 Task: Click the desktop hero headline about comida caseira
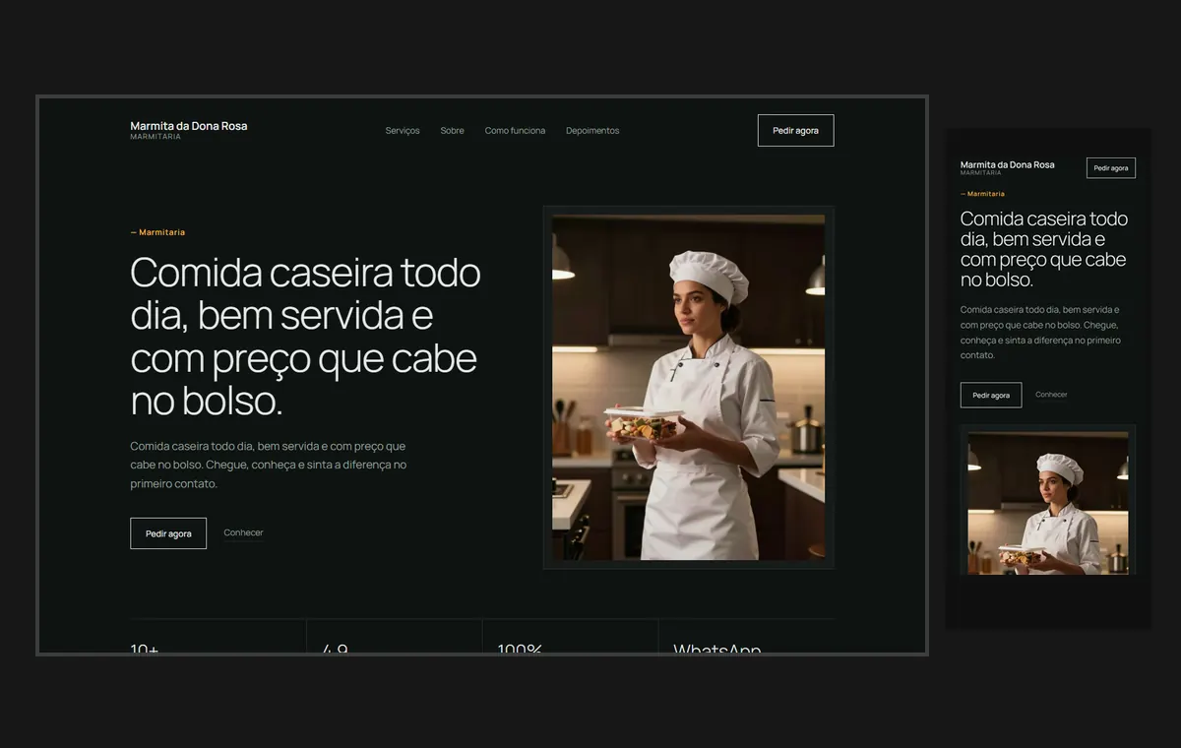point(305,336)
